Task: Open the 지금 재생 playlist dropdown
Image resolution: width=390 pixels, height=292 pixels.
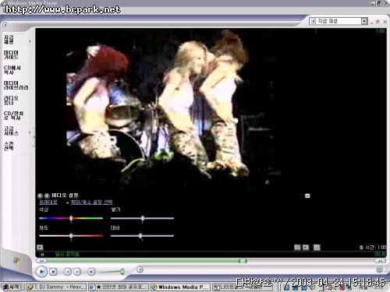Action: pyautogui.click(x=338, y=21)
